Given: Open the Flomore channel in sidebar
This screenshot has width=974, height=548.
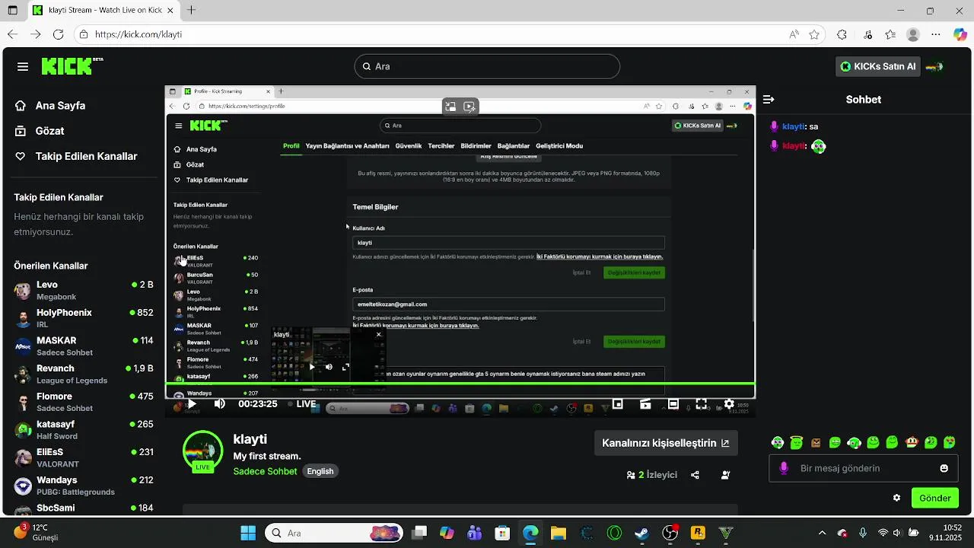Looking at the screenshot, I should pos(84,402).
